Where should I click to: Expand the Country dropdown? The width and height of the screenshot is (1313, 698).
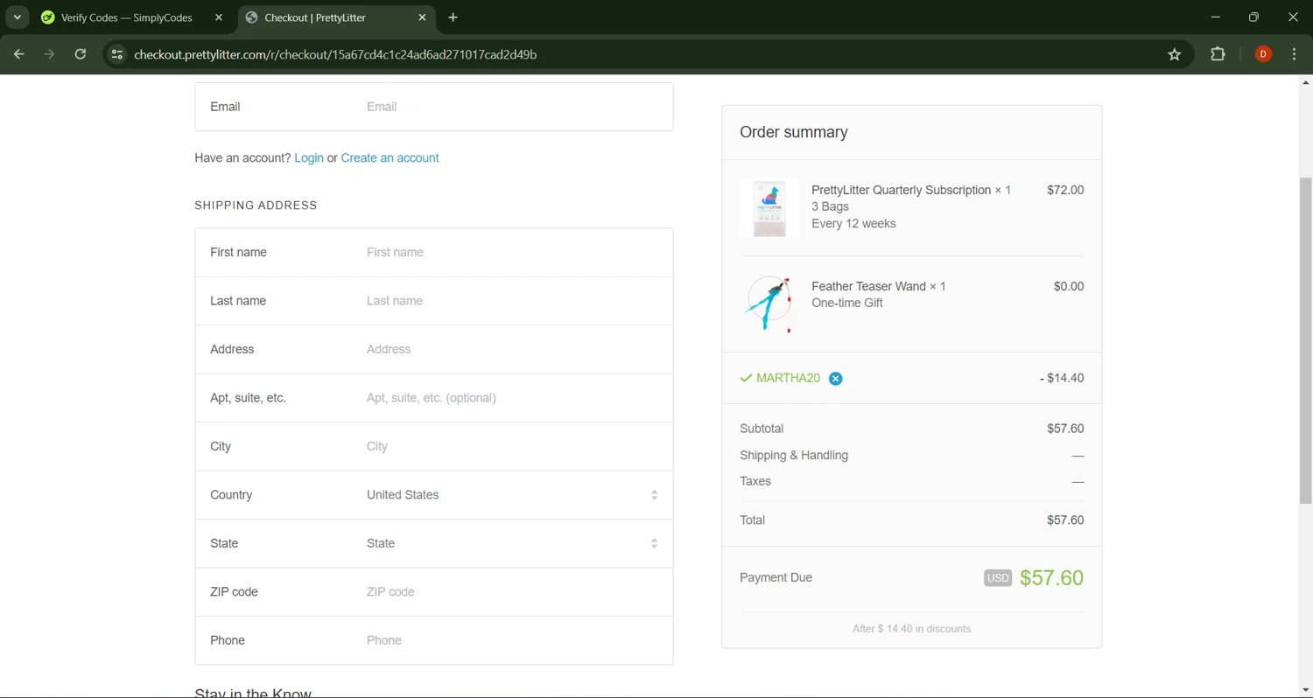point(511,495)
